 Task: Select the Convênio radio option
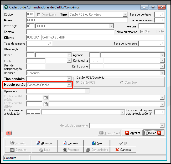pyautogui.click(x=122, y=83)
